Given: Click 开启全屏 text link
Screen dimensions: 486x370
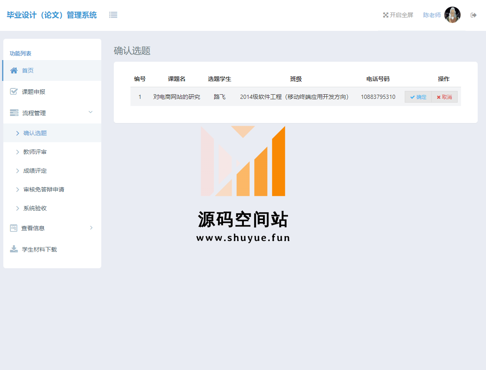Looking at the screenshot, I should tap(401, 15).
